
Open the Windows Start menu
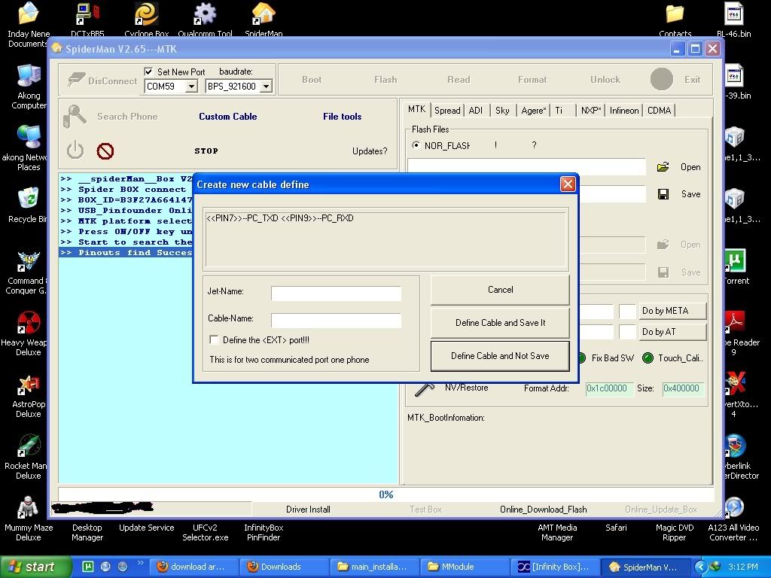coord(35,567)
